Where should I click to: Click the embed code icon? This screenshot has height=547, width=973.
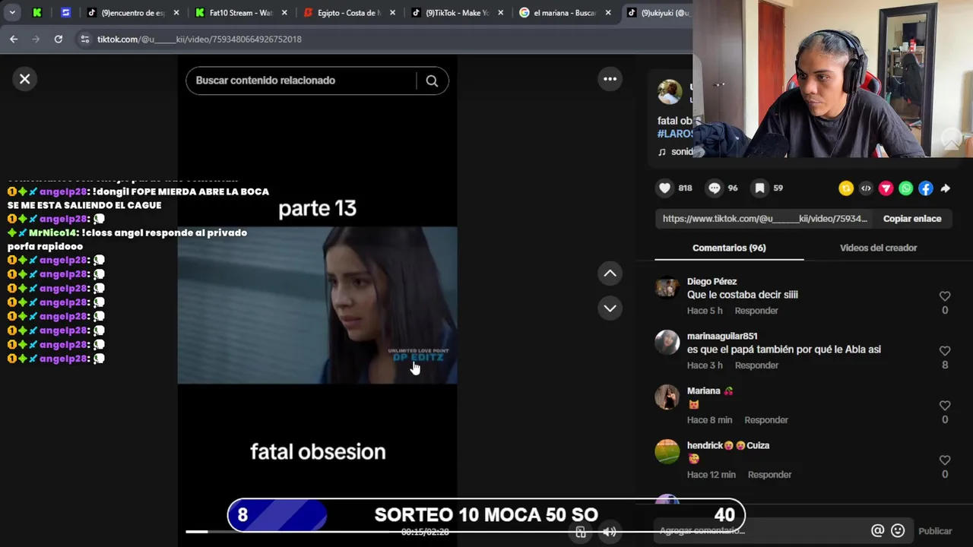click(x=866, y=188)
